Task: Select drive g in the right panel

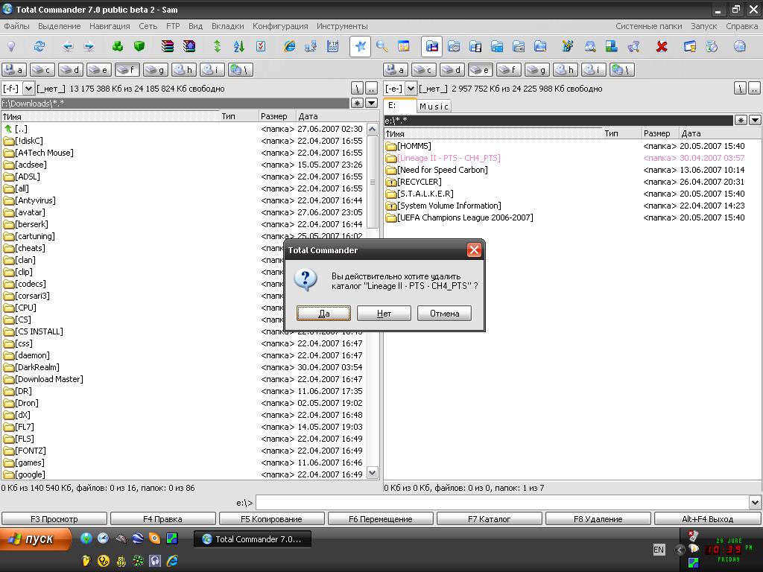Action: coord(537,70)
